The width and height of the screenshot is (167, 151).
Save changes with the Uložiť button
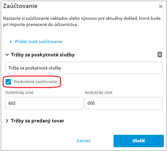click(x=139, y=141)
